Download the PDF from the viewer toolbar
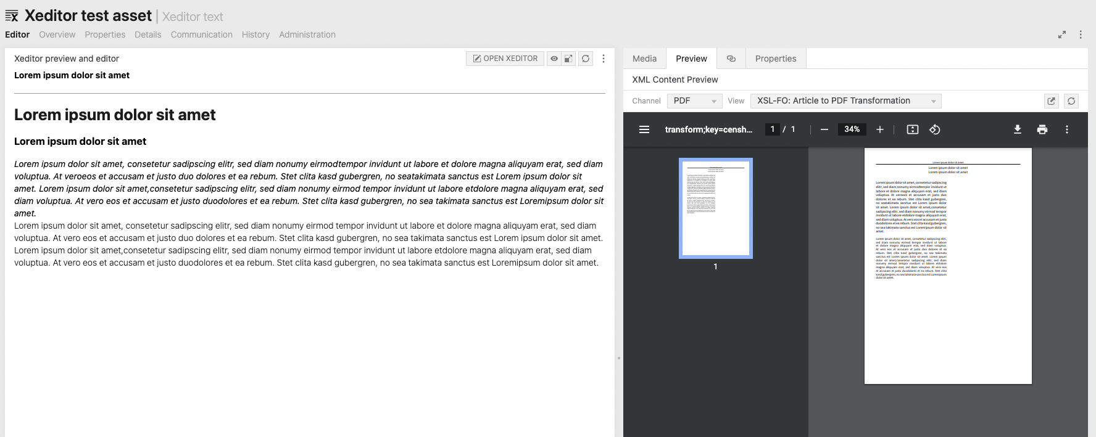 point(1017,129)
